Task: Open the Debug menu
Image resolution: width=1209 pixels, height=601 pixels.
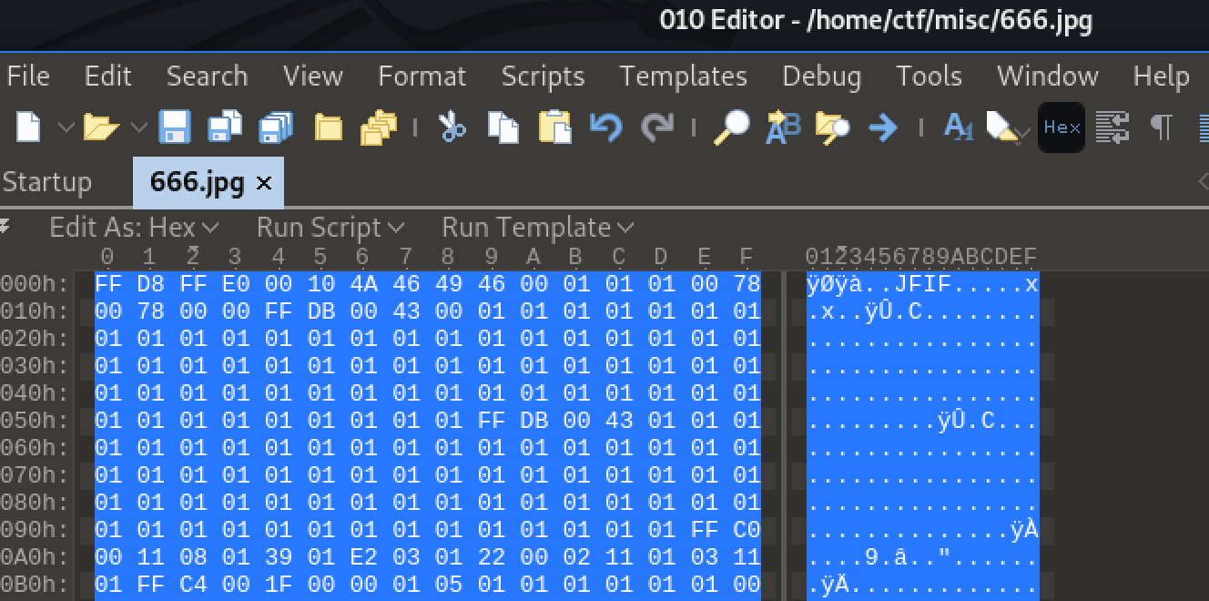Action: (x=822, y=76)
